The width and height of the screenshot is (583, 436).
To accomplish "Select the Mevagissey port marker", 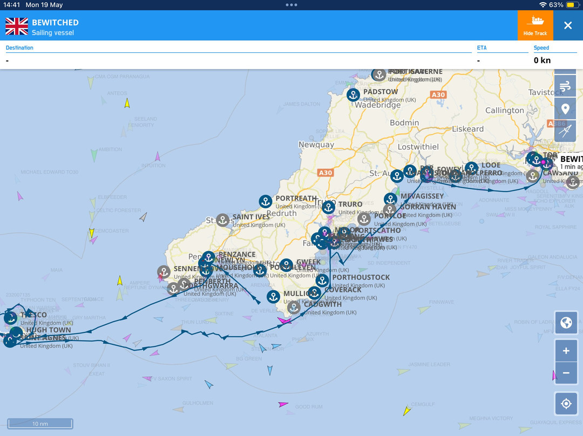I will pos(390,198).
